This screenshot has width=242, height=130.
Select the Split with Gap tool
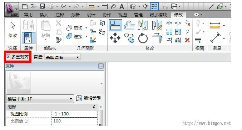tap(178, 24)
